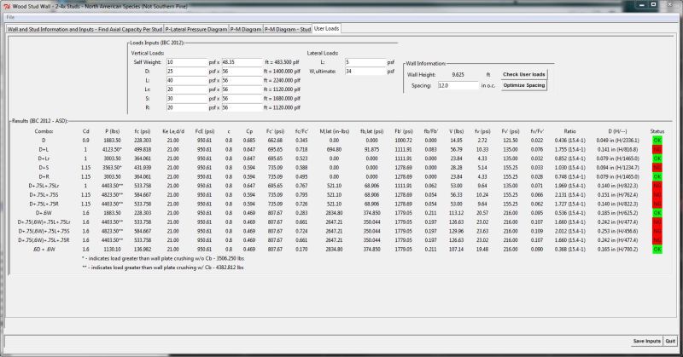This screenshot has width=683, height=357.
Task: Open the File menu
Action: click(10, 17)
